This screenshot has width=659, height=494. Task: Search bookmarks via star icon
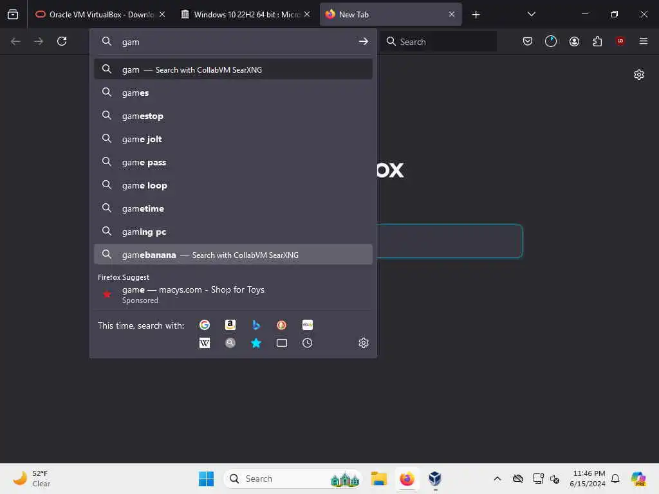coord(256,343)
